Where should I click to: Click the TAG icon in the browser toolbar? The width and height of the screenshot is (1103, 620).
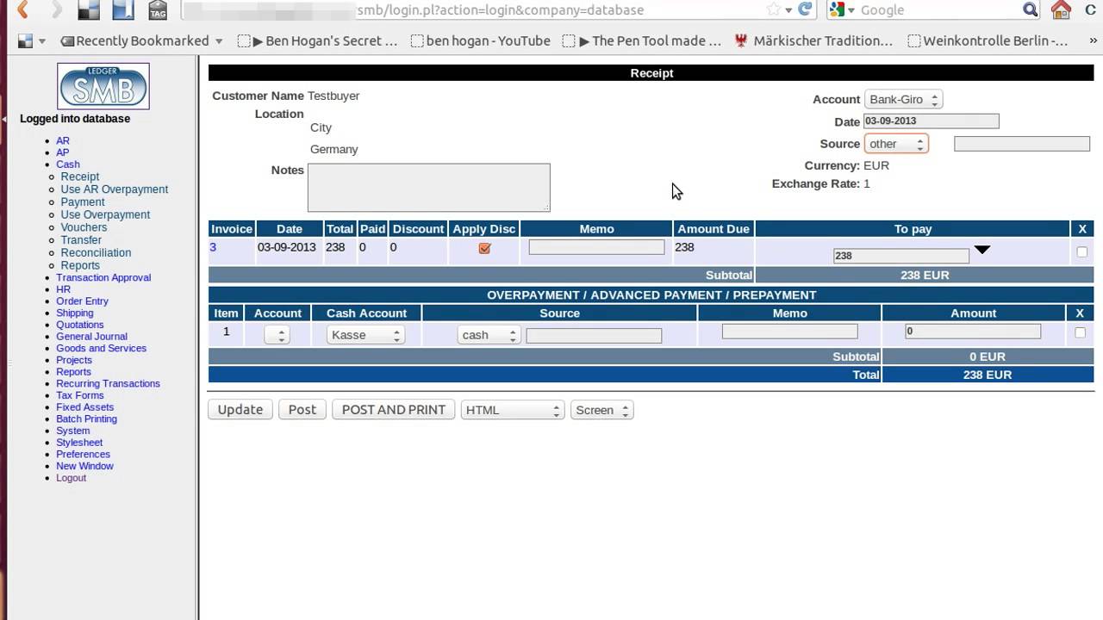pos(158,10)
